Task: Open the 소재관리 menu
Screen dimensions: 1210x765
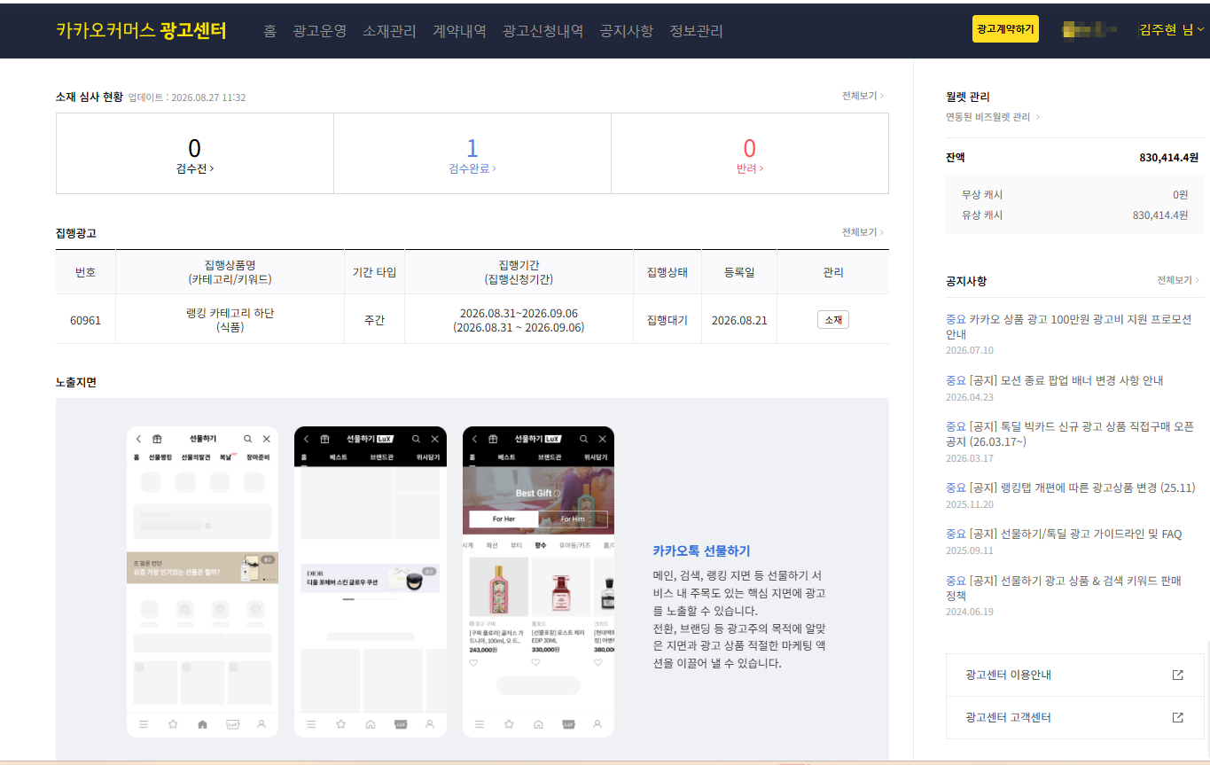Action: [389, 31]
